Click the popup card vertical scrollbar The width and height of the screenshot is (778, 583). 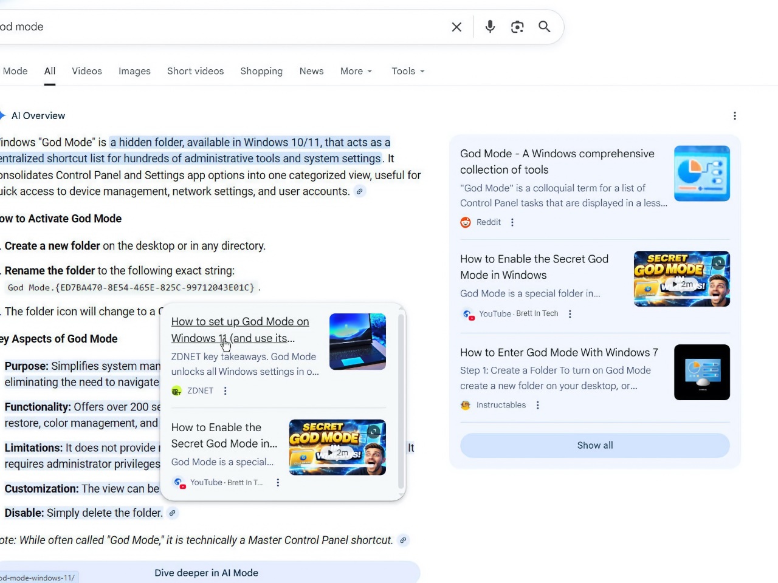401,401
